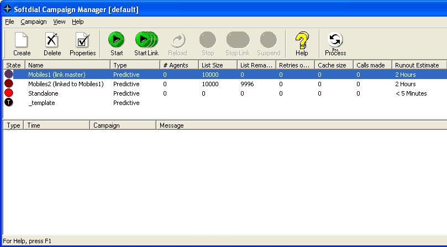Click the red state dot for Standalone
Image resolution: width=447 pixels, height=247 pixels.
click(9, 93)
